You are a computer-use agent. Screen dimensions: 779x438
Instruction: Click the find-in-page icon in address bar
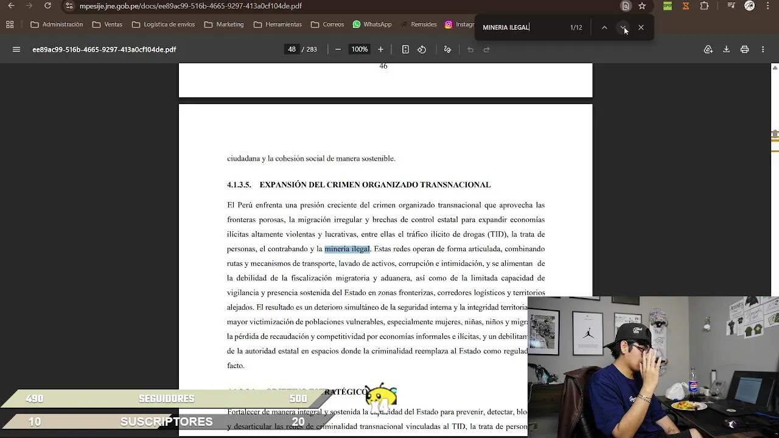point(626,6)
